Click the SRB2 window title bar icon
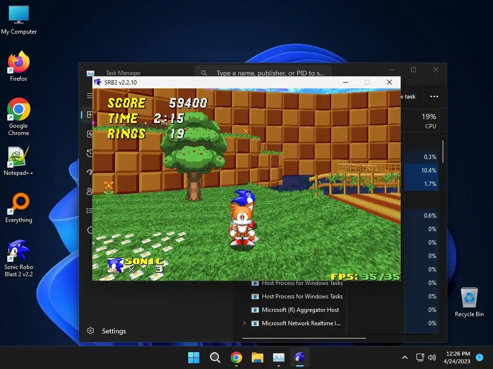 [x=98, y=82]
